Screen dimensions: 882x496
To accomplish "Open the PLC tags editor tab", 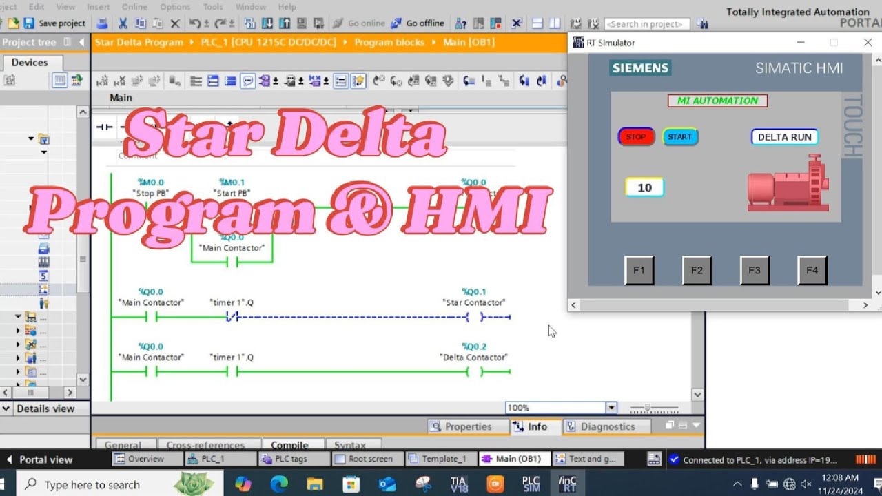I will (293, 459).
